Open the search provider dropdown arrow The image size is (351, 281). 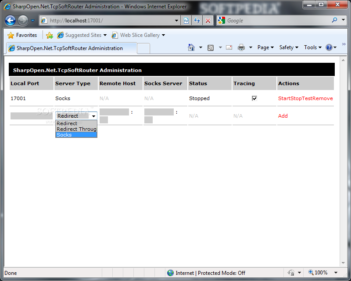point(344,20)
